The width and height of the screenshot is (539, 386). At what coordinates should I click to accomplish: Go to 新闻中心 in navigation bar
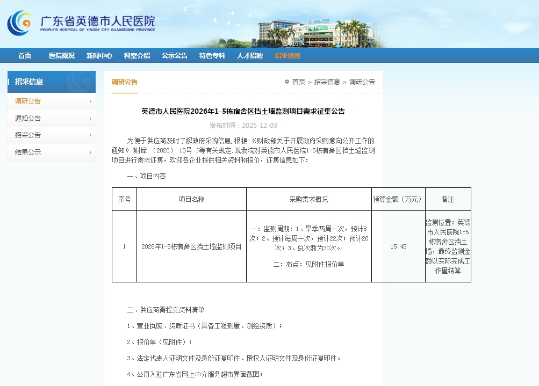[99, 56]
